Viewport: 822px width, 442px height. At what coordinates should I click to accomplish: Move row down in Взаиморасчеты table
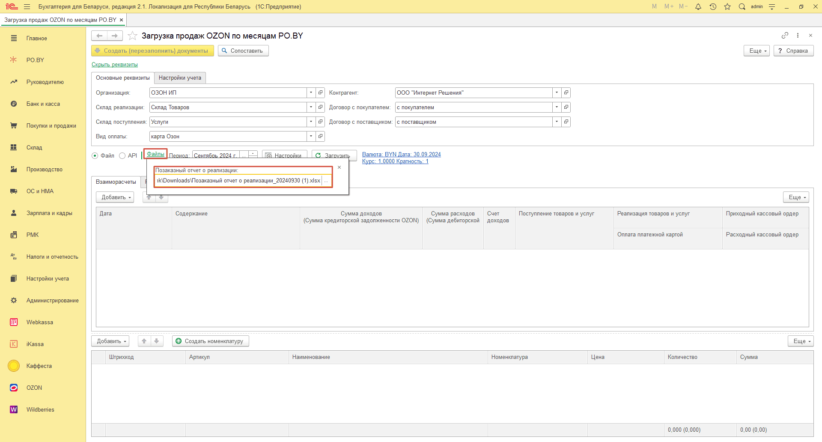(x=161, y=197)
